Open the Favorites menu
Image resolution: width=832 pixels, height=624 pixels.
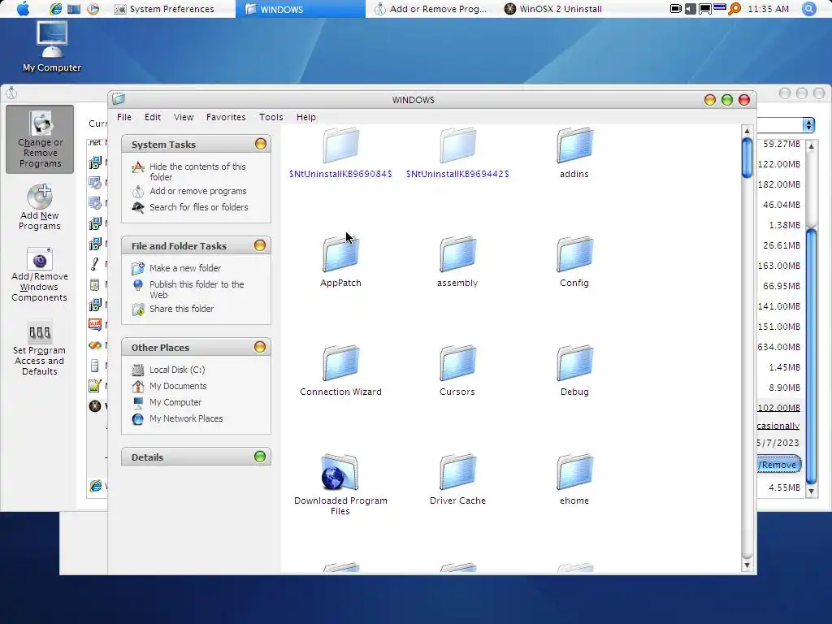[226, 117]
